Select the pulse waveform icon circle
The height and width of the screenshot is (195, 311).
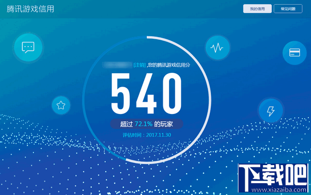coord(217,47)
